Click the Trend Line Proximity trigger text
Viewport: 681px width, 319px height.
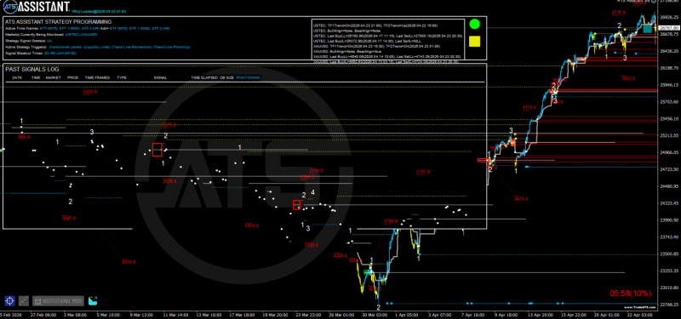pos(171,47)
